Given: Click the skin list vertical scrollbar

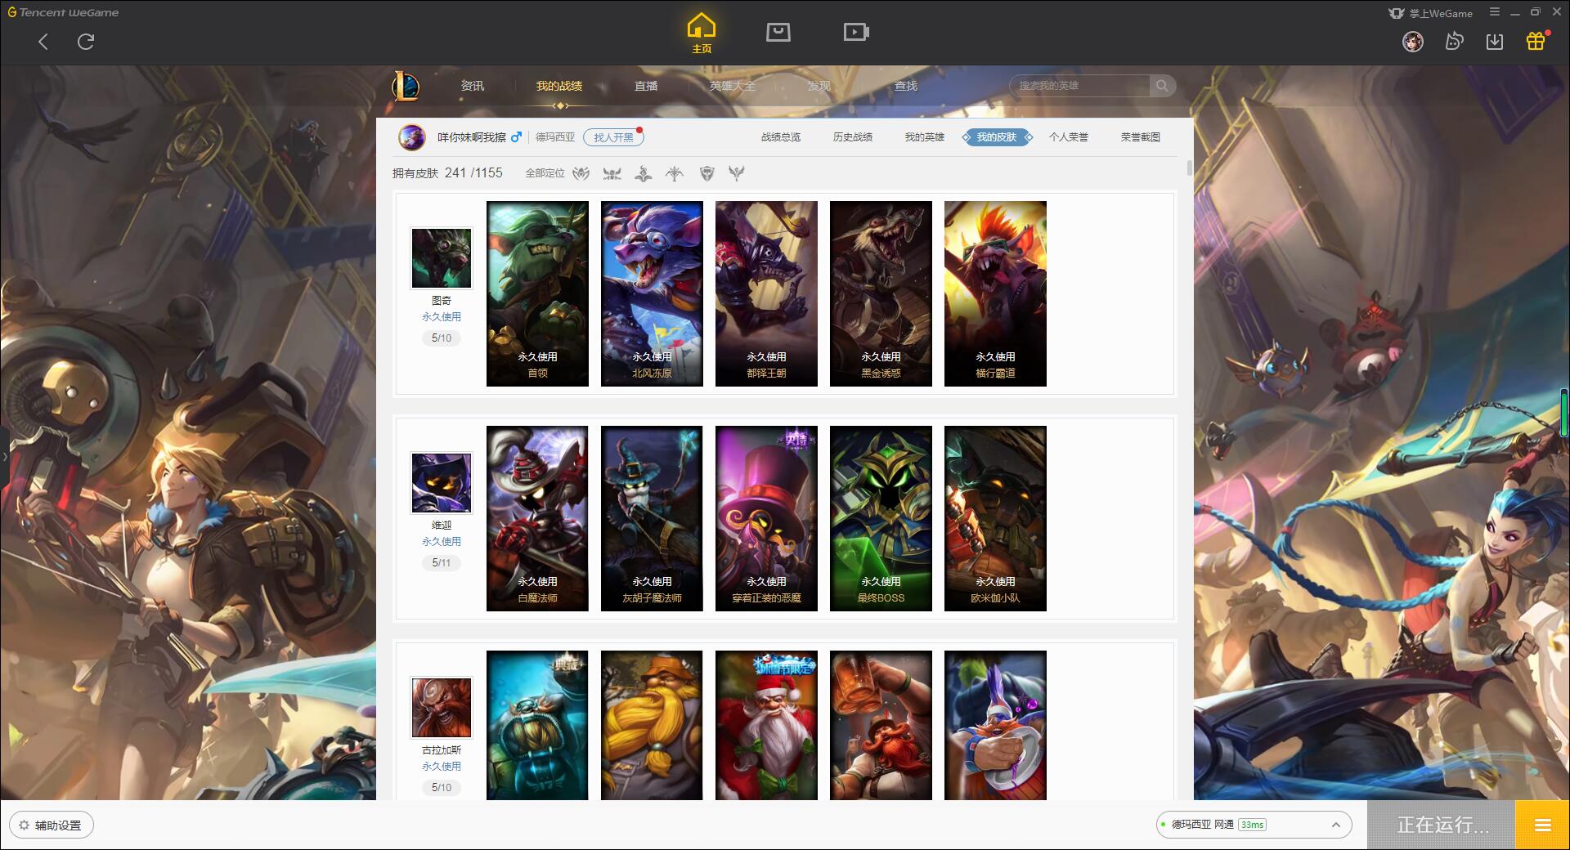Looking at the screenshot, I should 1189,168.
